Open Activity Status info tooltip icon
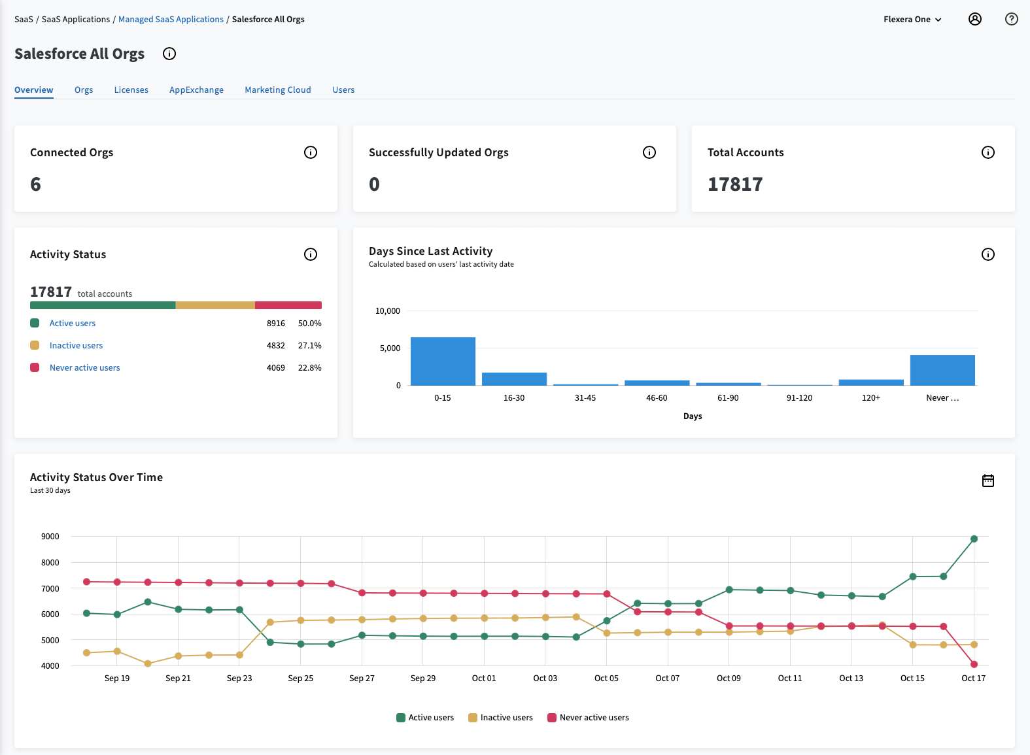Screen dimensions: 1030x755 [311, 254]
